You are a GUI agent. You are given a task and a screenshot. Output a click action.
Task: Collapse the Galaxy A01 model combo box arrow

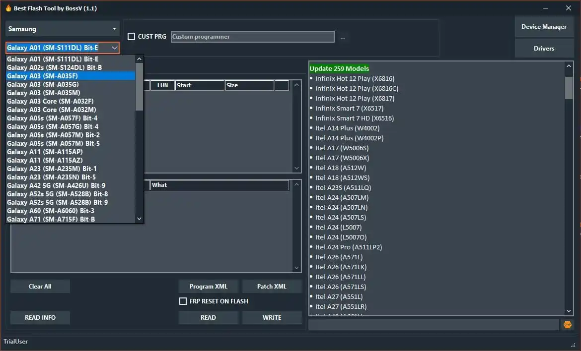pyautogui.click(x=114, y=48)
